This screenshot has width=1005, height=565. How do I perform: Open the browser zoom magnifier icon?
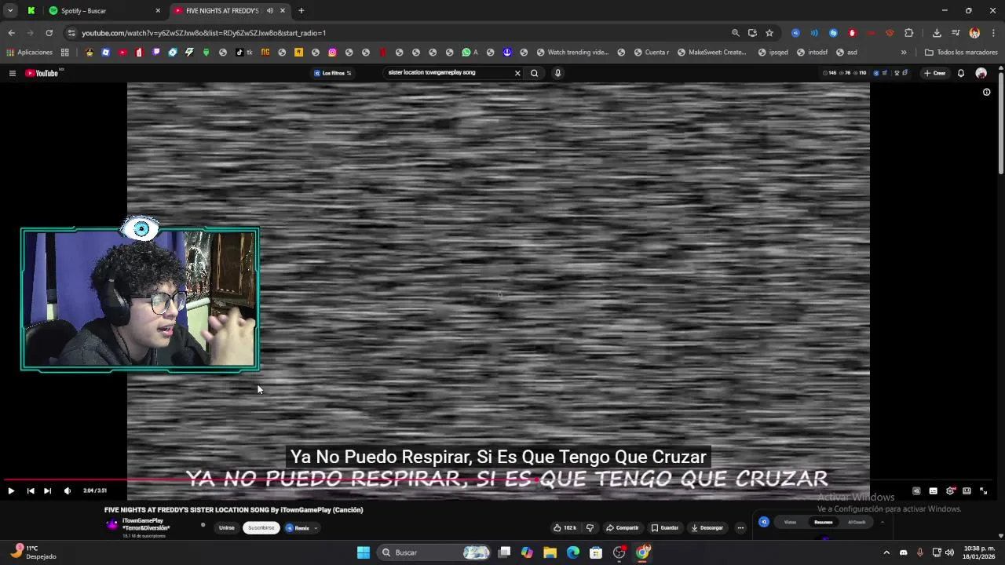click(736, 33)
